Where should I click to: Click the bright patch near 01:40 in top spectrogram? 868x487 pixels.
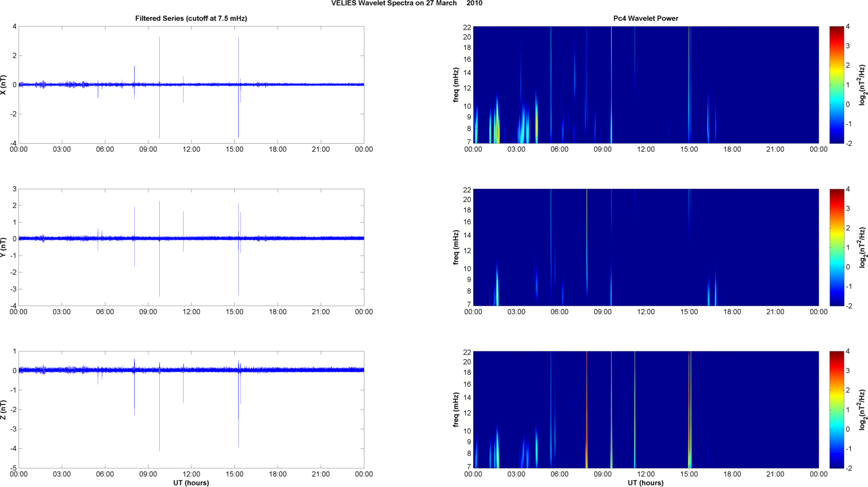click(x=497, y=129)
